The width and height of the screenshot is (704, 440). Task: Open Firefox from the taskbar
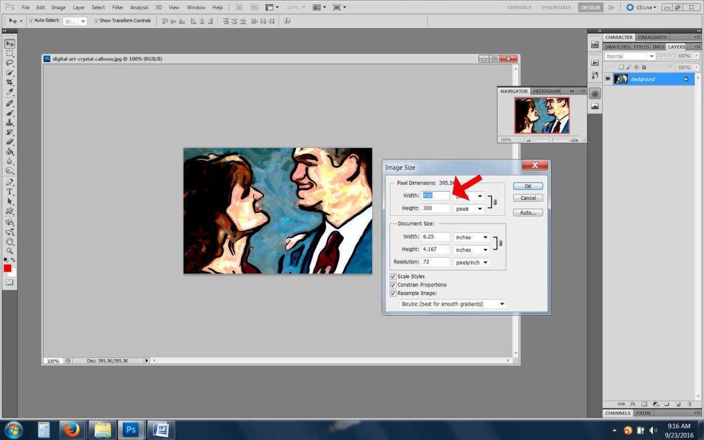73,430
